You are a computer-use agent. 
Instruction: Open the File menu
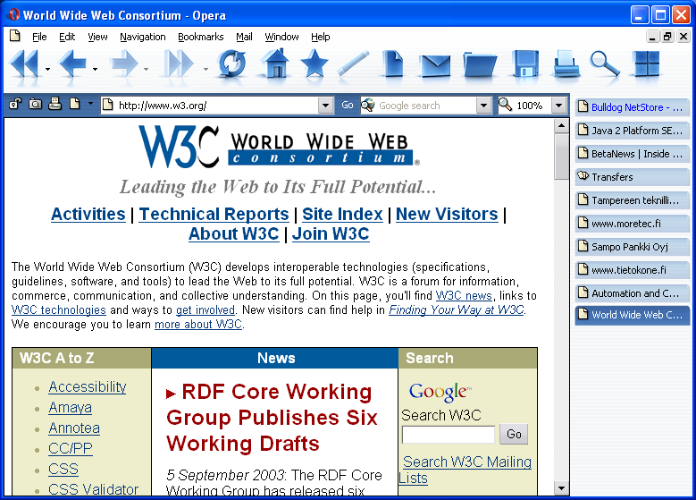pyautogui.click(x=39, y=37)
